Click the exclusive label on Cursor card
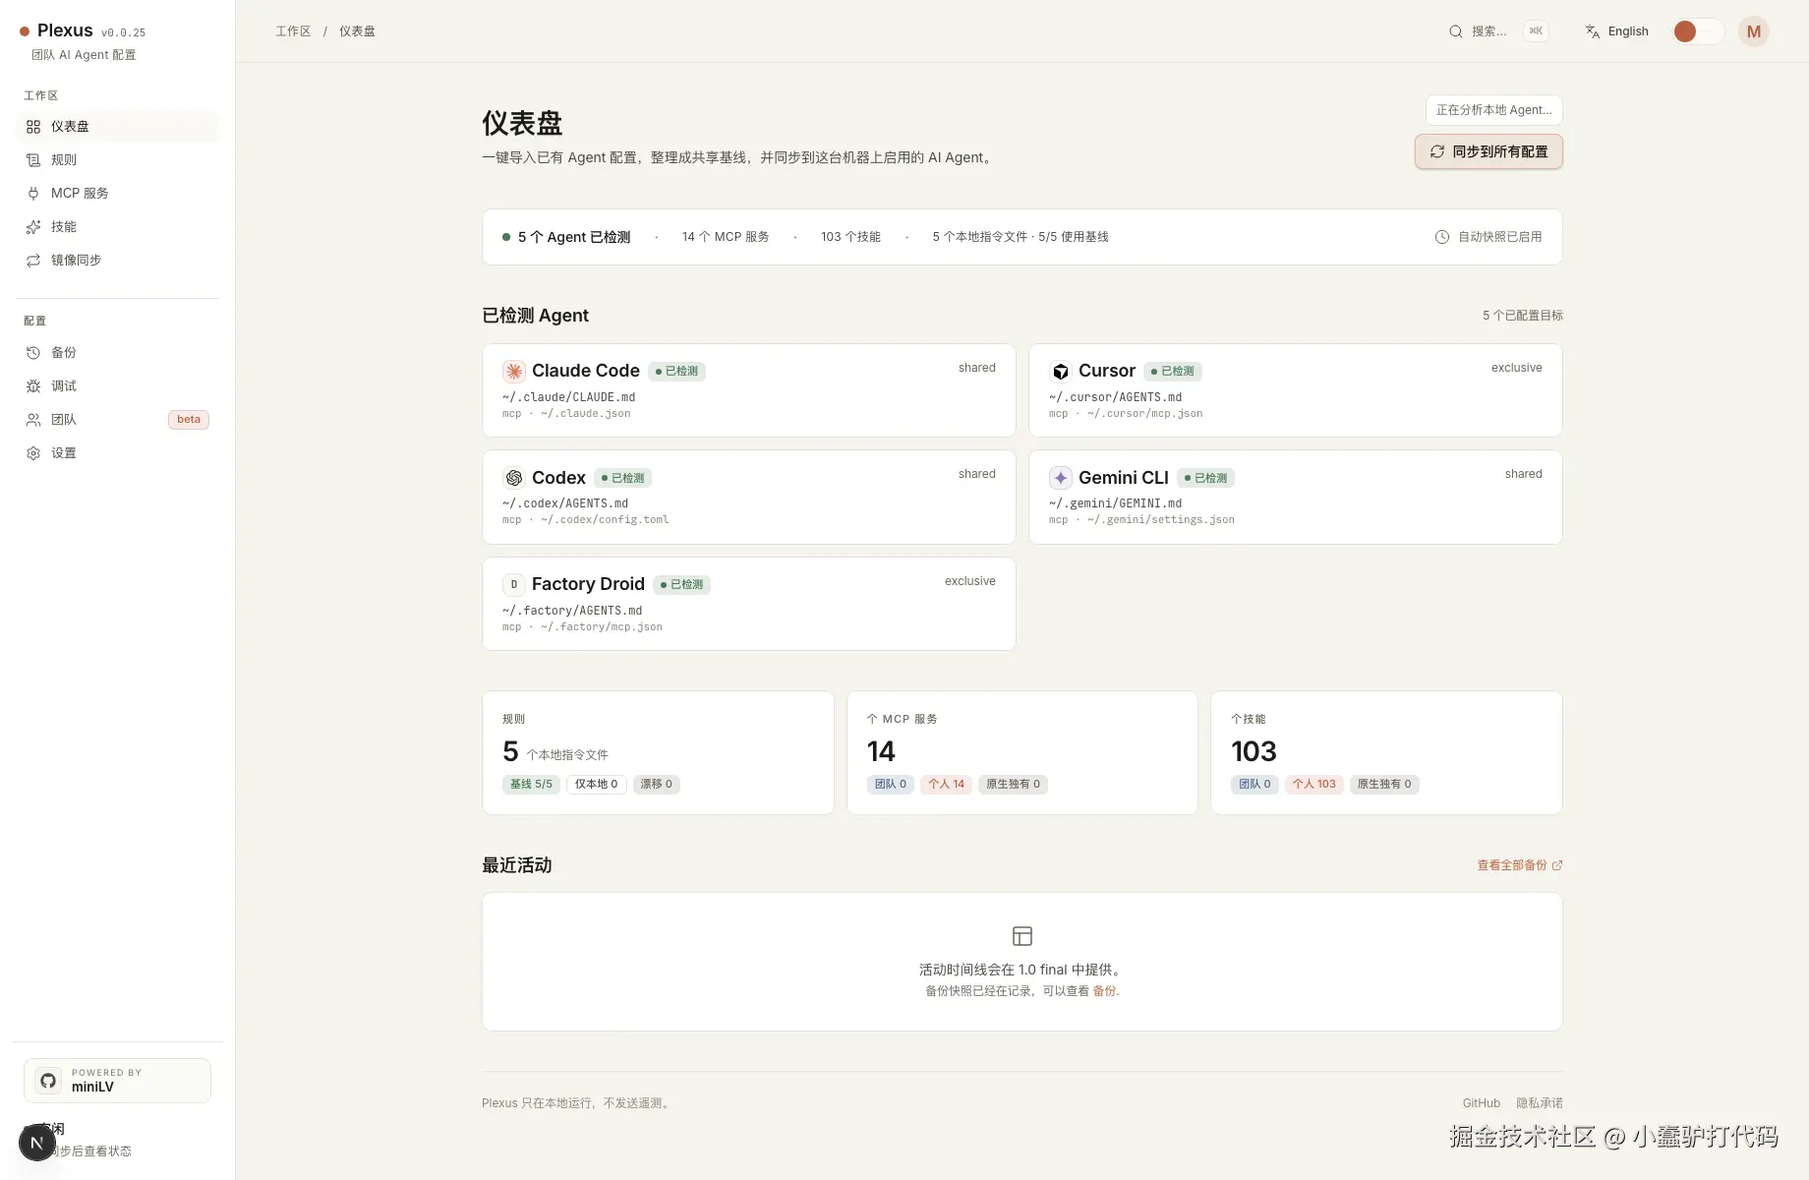The height and width of the screenshot is (1180, 1809). tap(1517, 368)
